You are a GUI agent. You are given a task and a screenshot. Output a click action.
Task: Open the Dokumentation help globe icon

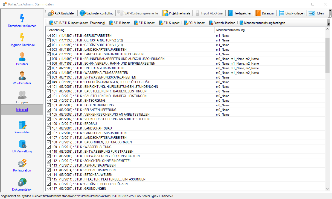point(22,182)
